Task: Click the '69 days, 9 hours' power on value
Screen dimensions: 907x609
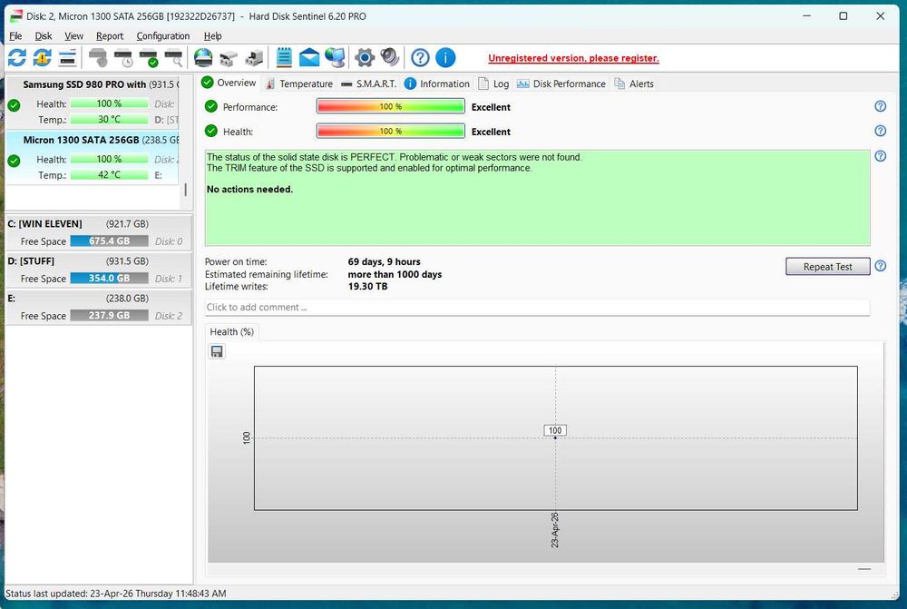Action: (384, 261)
